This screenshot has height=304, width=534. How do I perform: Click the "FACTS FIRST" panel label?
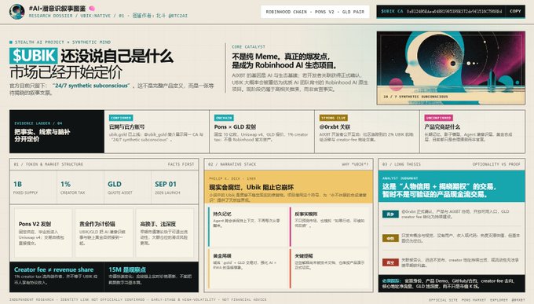(x=181, y=164)
